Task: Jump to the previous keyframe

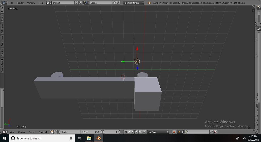Action: [129, 132]
